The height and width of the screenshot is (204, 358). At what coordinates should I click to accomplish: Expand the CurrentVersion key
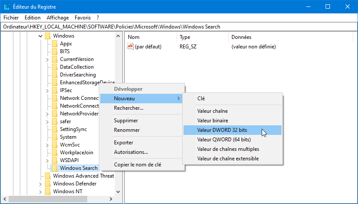[x=47, y=59]
